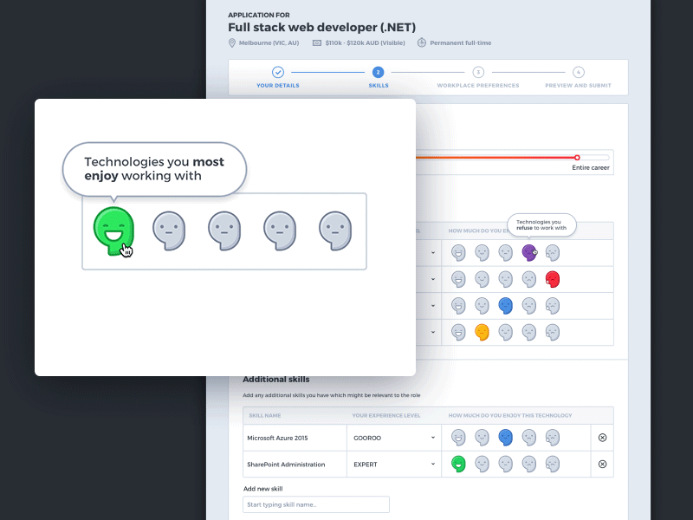Remove the SharePoint Administration skill
Viewport: 693px width, 520px height.
pyautogui.click(x=602, y=464)
